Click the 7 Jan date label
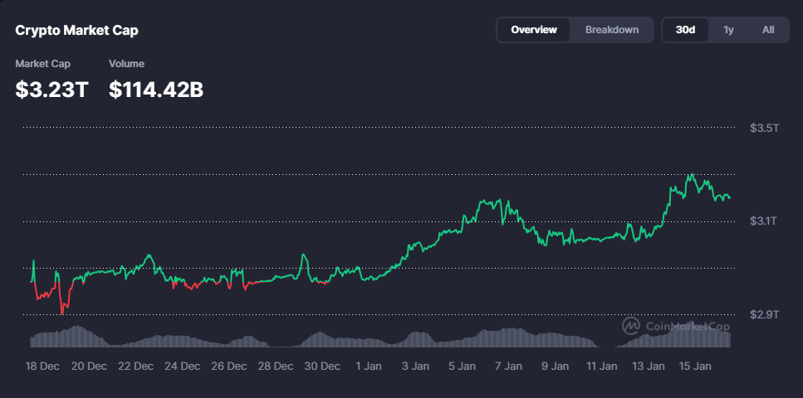Screen dimensions: 803x398 [x=508, y=366]
